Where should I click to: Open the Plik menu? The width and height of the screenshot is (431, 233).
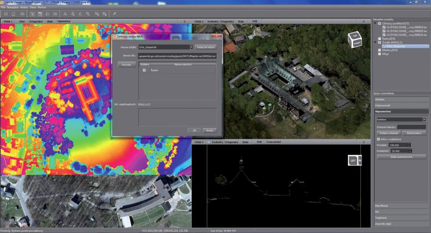point(3,7)
